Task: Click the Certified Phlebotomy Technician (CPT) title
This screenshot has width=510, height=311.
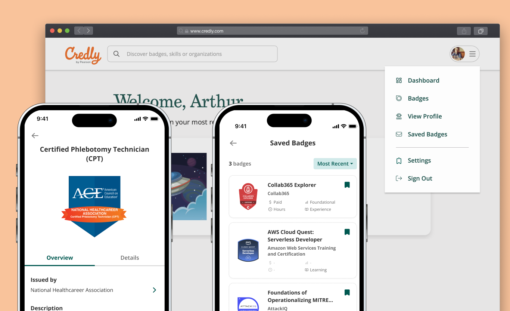Action: (x=94, y=154)
